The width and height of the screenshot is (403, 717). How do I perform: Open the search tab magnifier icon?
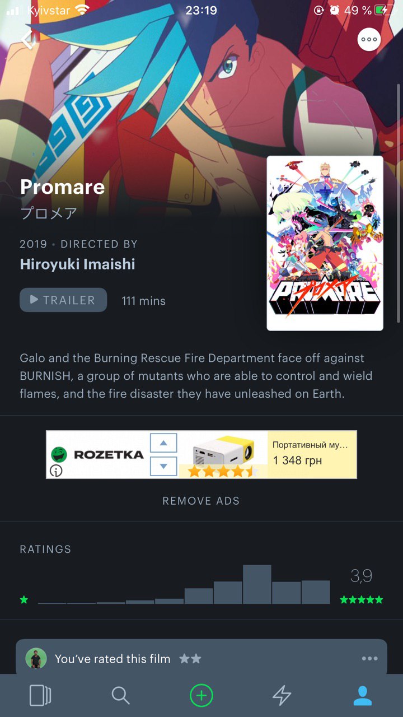pyautogui.click(x=120, y=696)
